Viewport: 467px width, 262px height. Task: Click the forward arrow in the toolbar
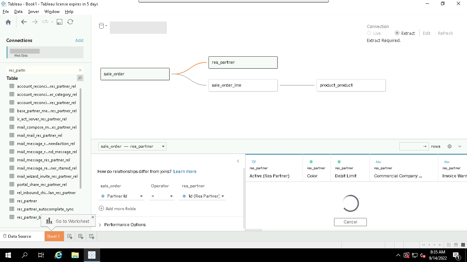[x=35, y=22]
